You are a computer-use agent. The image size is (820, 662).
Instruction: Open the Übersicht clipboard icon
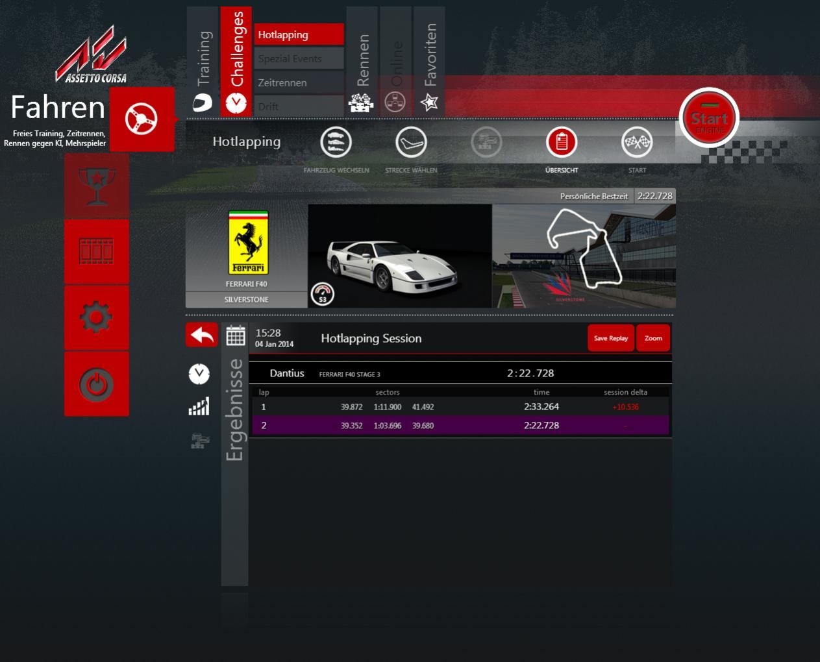(562, 142)
